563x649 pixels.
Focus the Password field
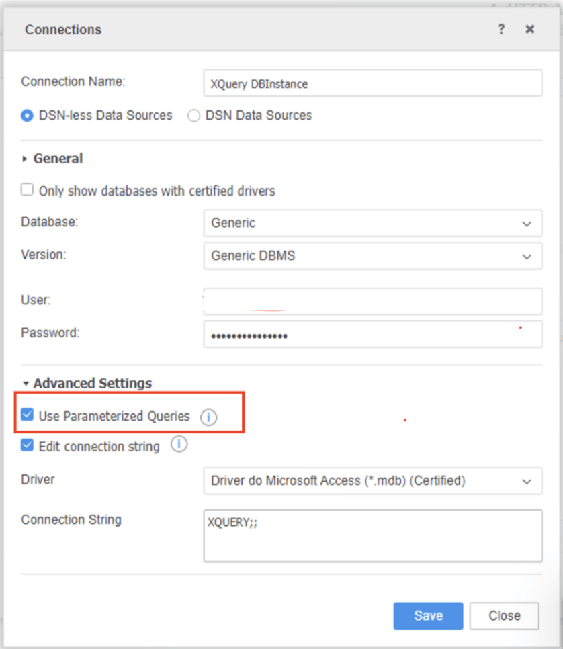372,335
